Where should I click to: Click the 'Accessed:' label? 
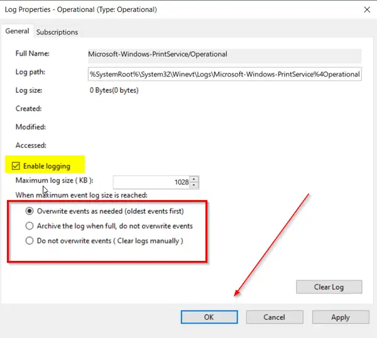(x=31, y=145)
